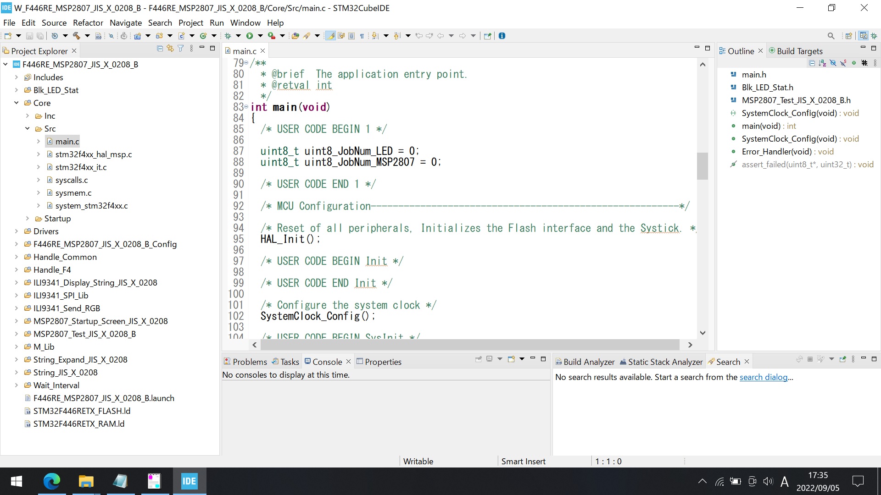
Task: Click Display Selected Console icon
Action: pos(490,359)
